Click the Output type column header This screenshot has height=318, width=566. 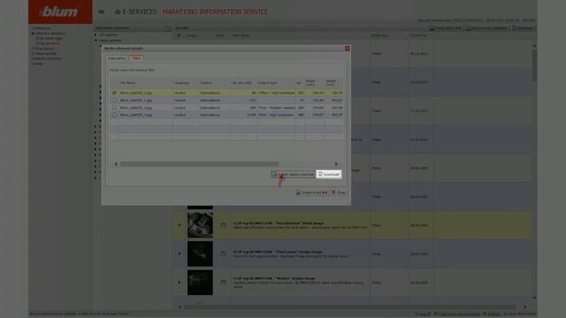[x=267, y=83]
